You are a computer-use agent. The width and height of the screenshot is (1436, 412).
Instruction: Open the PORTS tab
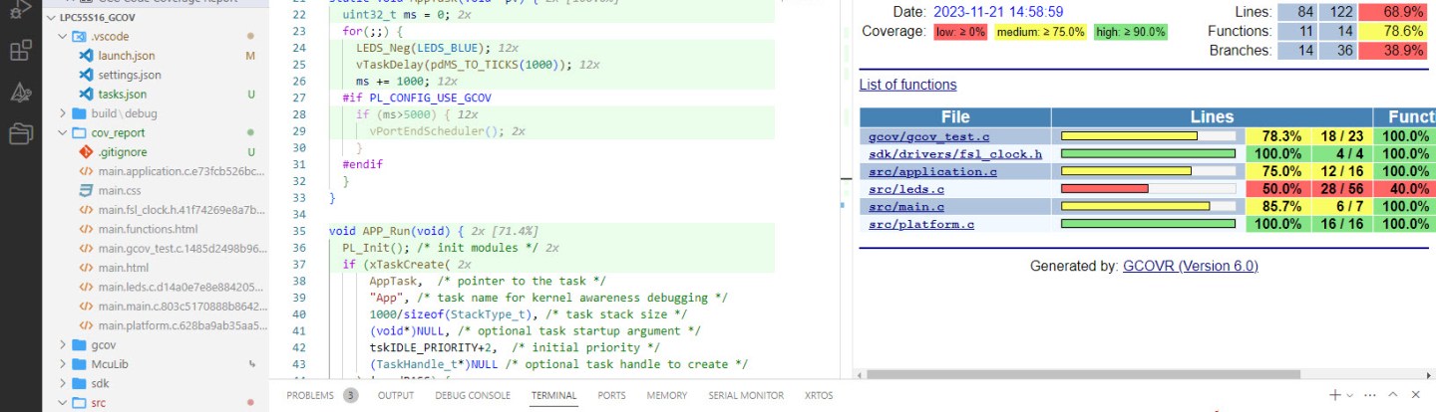coord(611,395)
